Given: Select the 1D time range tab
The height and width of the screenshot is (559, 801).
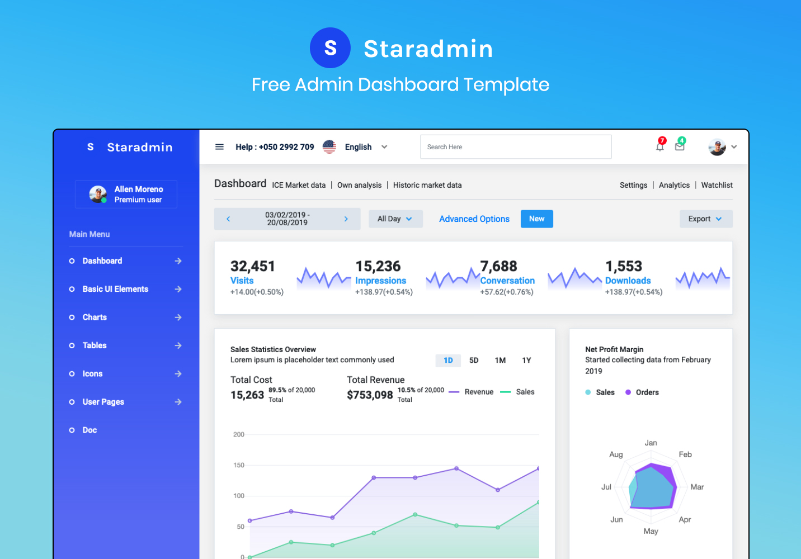Looking at the screenshot, I should [448, 361].
